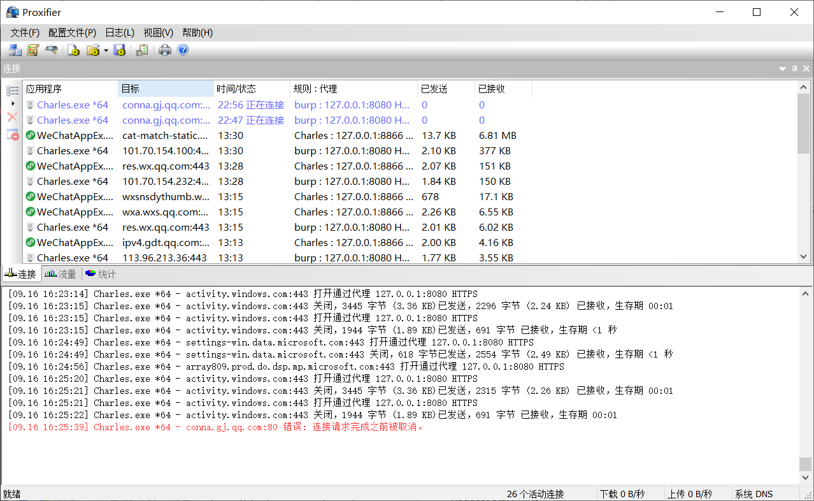The width and height of the screenshot is (814, 501).
Task: Open help question mark icon
Action: tap(183, 50)
